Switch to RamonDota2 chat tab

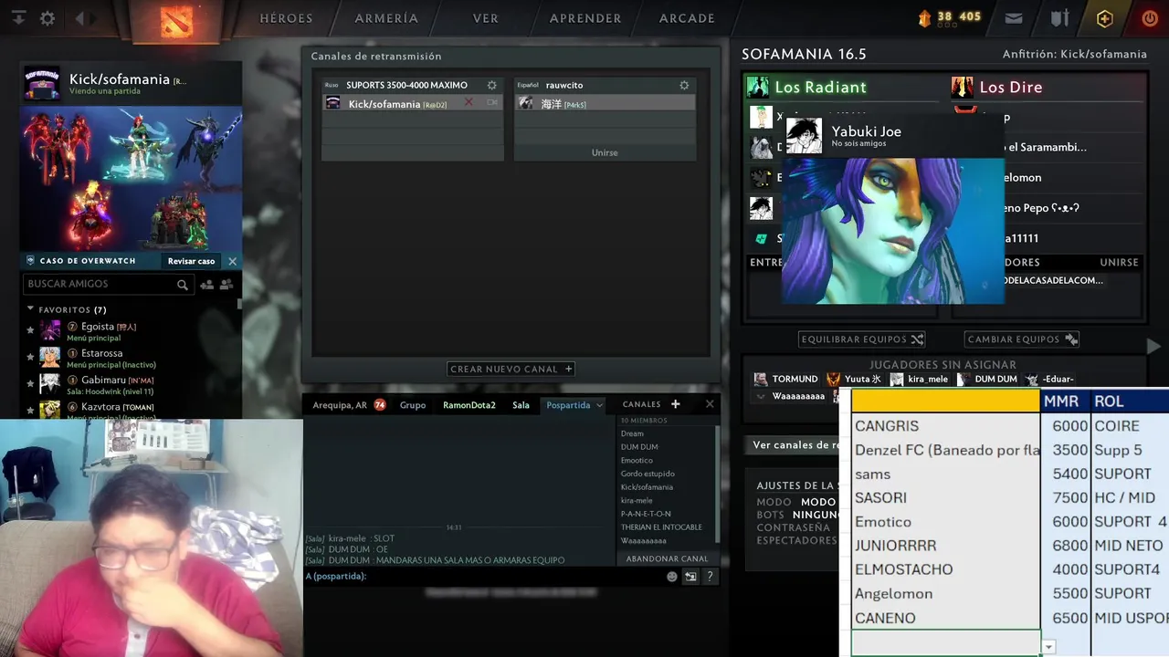(469, 405)
